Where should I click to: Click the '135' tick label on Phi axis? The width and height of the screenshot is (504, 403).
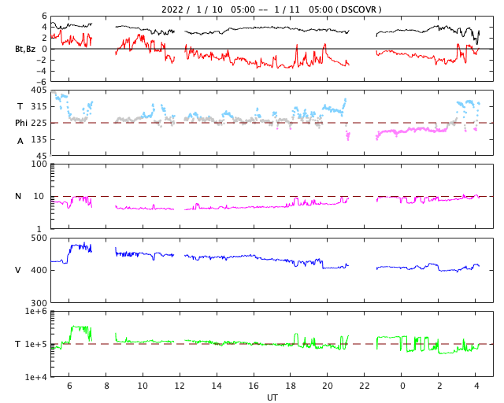tap(39, 139)
